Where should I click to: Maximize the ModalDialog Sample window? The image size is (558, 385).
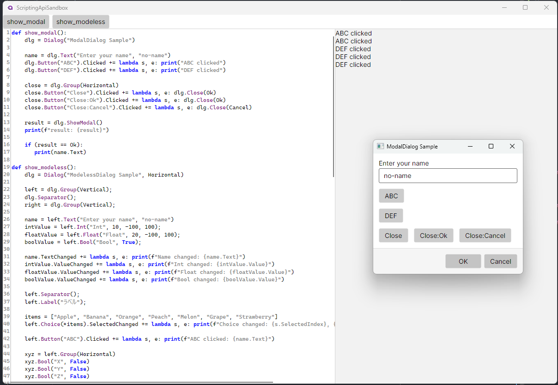click(x=491, y=146)
